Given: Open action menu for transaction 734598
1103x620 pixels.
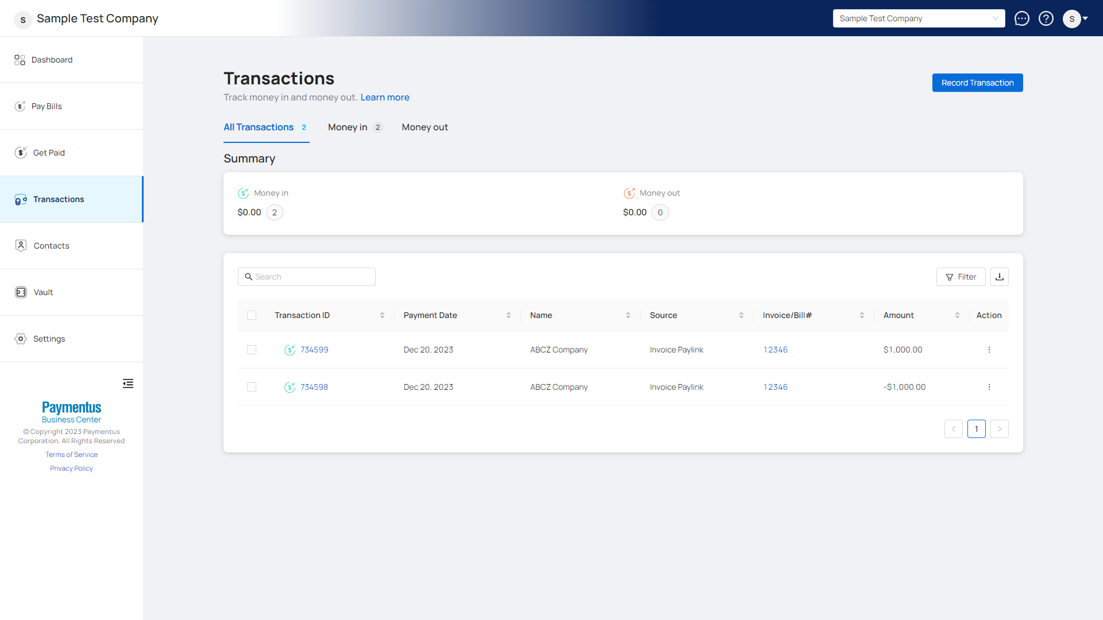Looking at the screenshot, I should (989, 387).
